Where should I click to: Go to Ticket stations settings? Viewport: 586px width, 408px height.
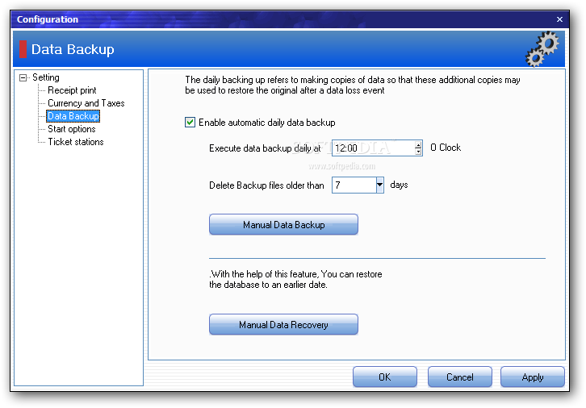click(x=76, y=142)
